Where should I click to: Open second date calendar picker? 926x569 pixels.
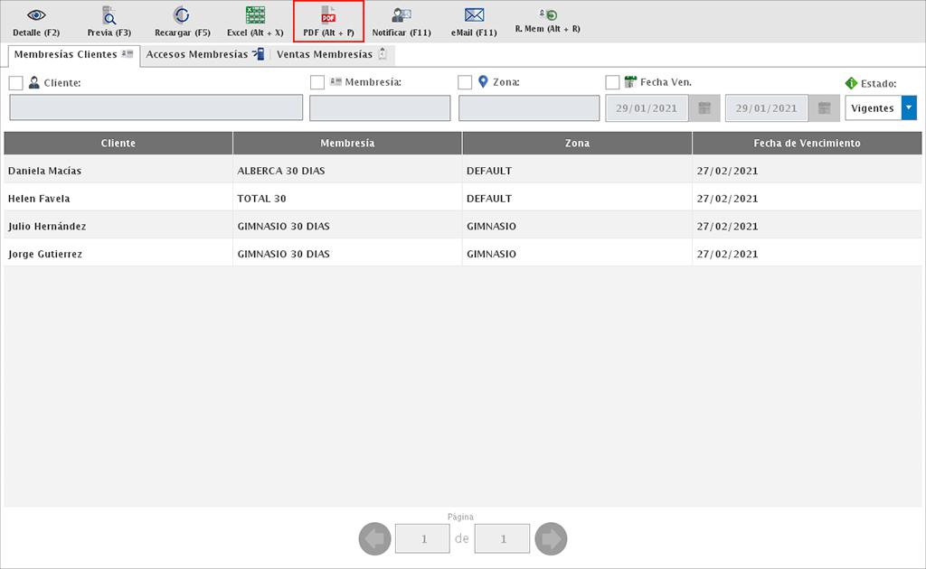(824, 108)
